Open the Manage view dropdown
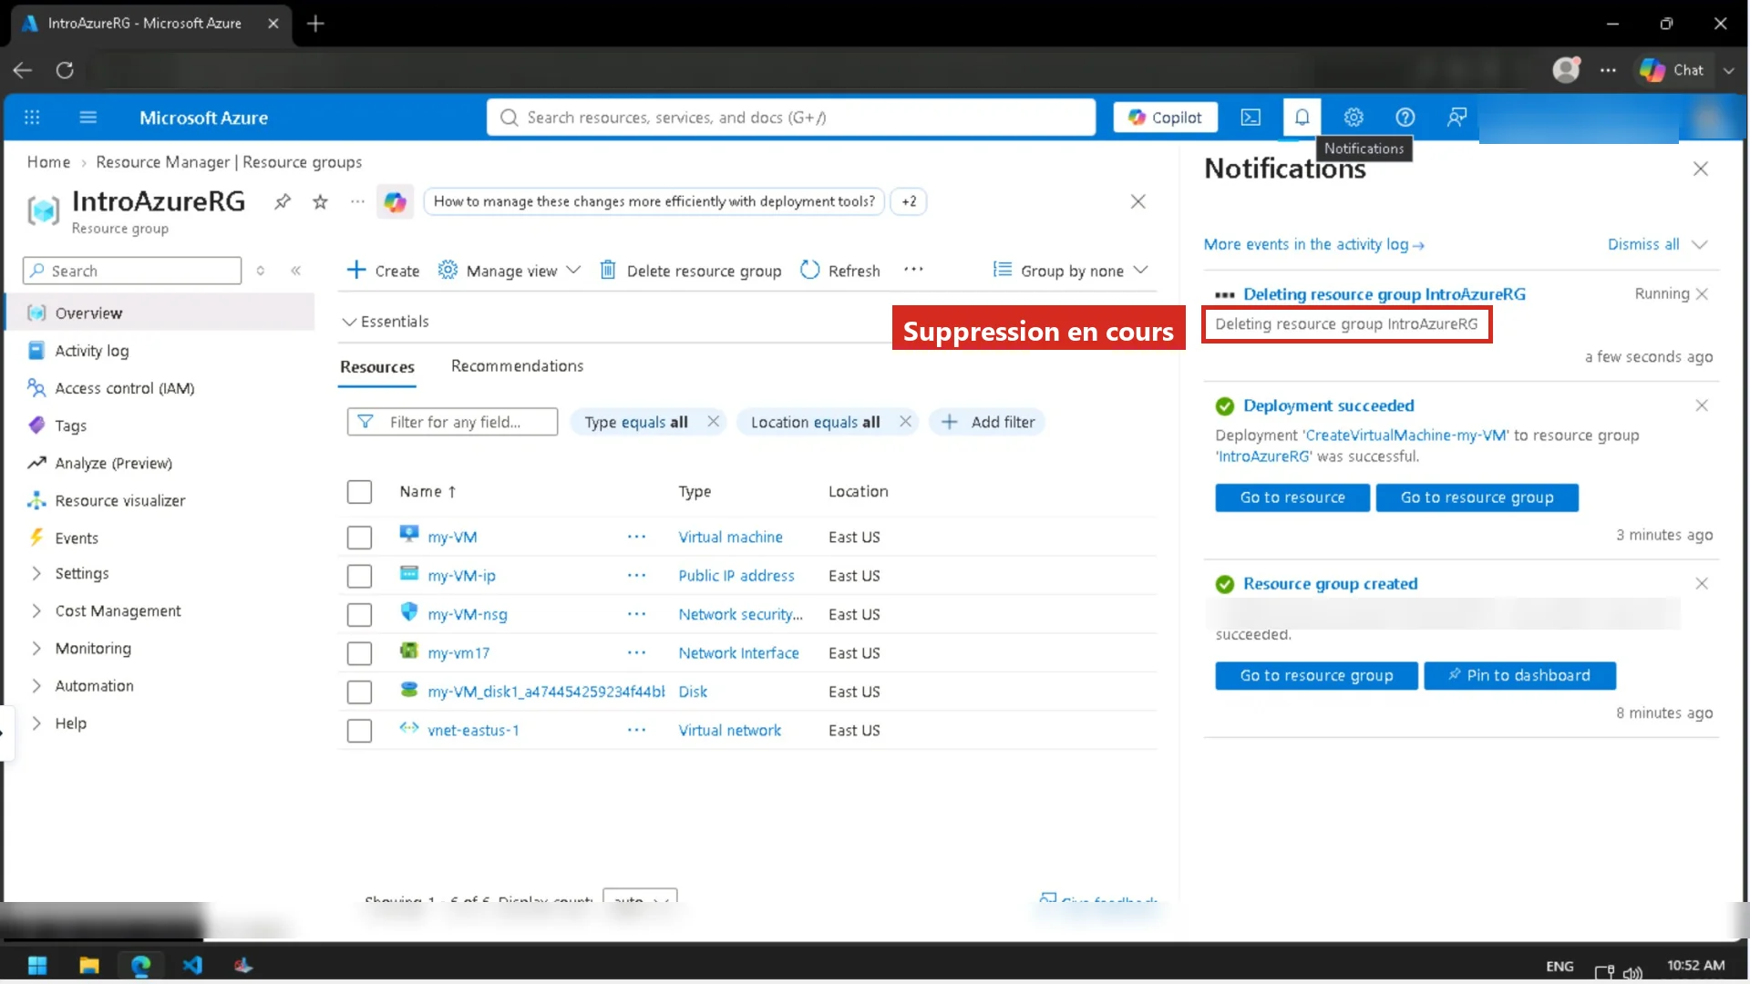This screenshot has height=984, width=1750. pos(510,271)
